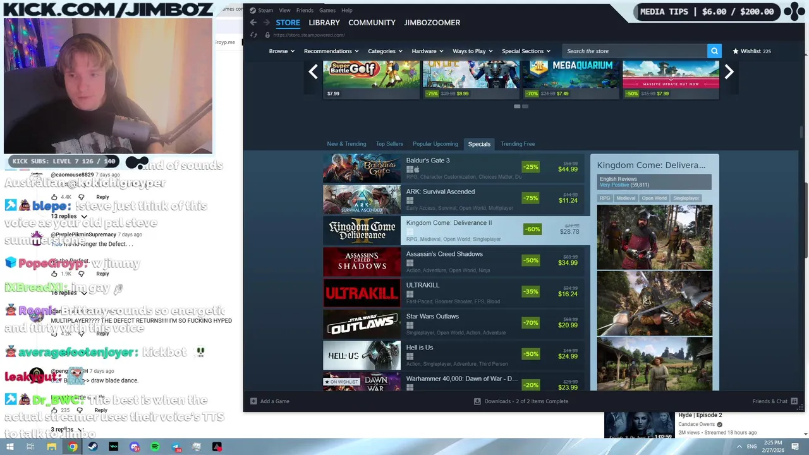
Task: Open Hell is Us listing
Action: (x=453, y=355)
